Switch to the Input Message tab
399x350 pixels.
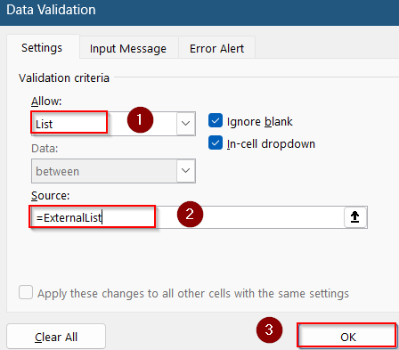(128, 48)
